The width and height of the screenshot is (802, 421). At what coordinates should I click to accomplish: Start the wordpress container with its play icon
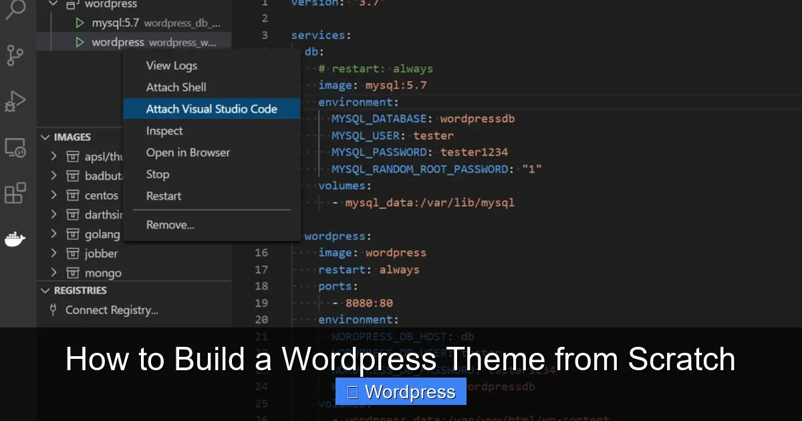79,41
